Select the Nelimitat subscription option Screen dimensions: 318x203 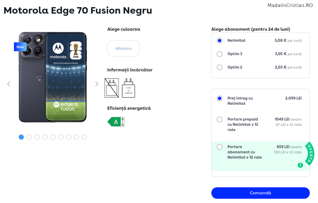pos(219,40)
